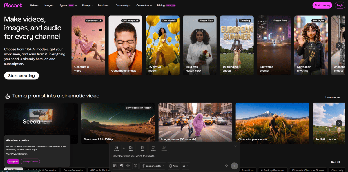
Task: Add an END frame image
Action: coord(131,149)
